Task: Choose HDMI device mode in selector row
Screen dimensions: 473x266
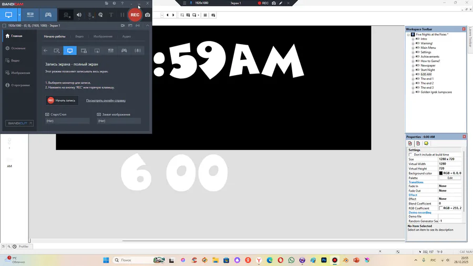Action: point(111,50)
